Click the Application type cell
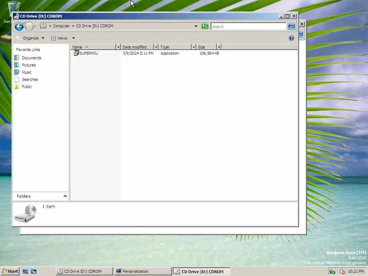Viewport: 368px width, 276px height. tap(170, 53)
